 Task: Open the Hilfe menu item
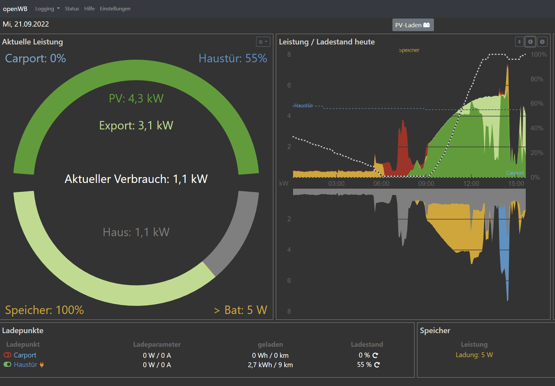pyautogui.click(x=89, y=9)
